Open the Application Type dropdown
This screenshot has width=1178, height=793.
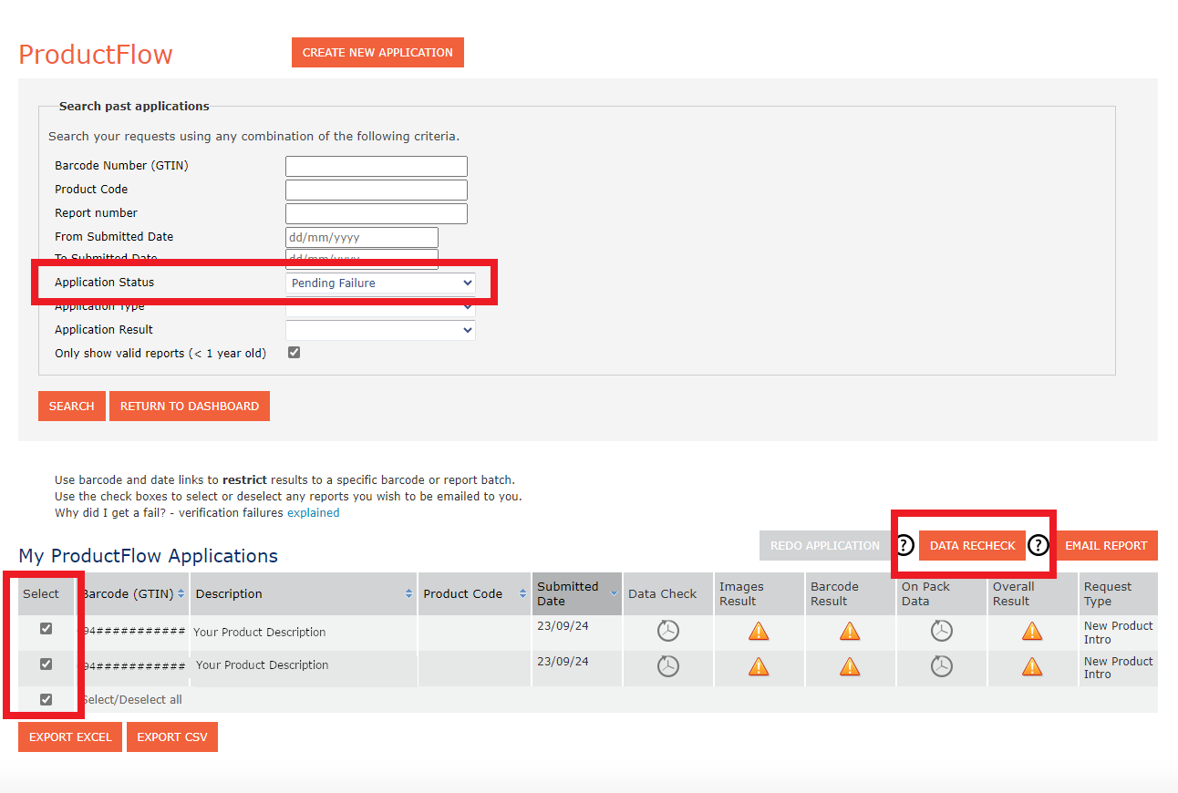380,306
